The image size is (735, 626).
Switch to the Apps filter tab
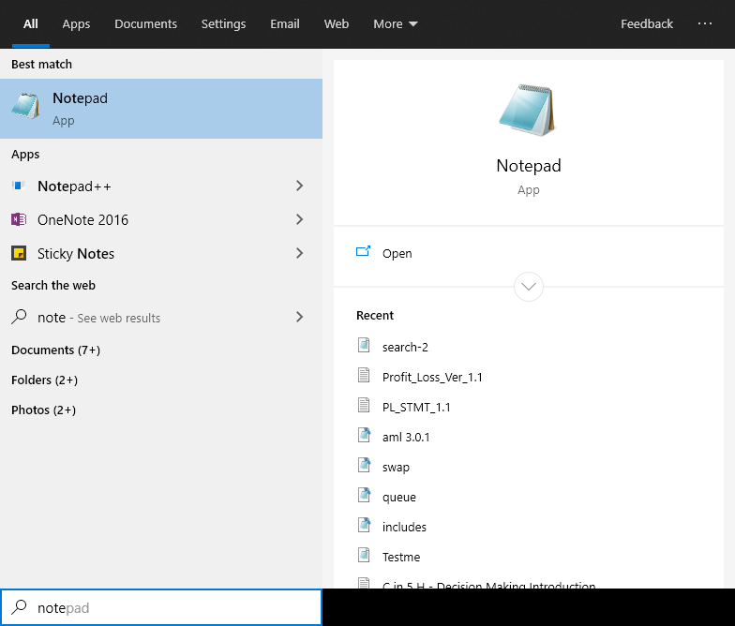coord(76,24)
